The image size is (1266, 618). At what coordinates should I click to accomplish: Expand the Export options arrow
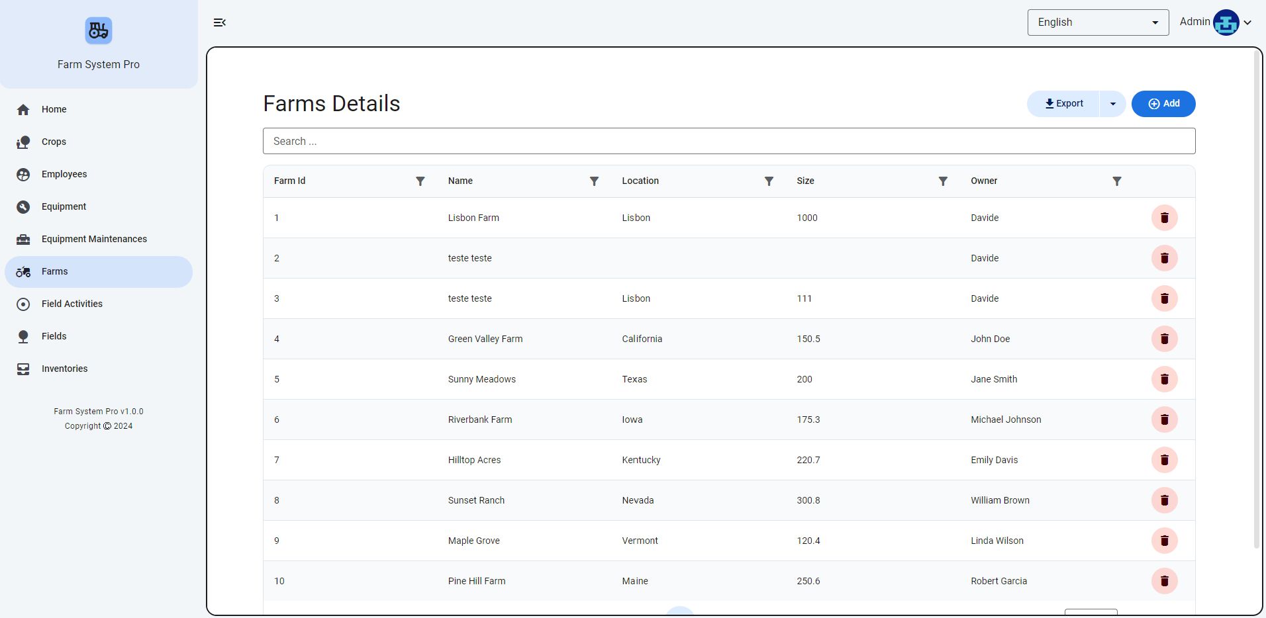(1112, 104)
